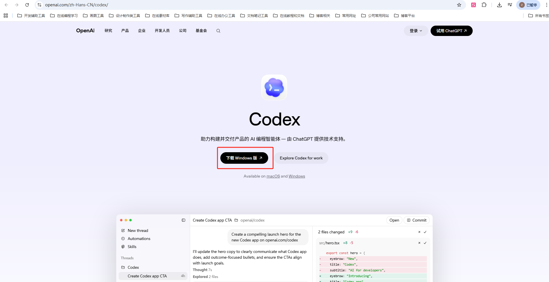Accept all changes with checkmark by files changed

click(x=425, y=232)
